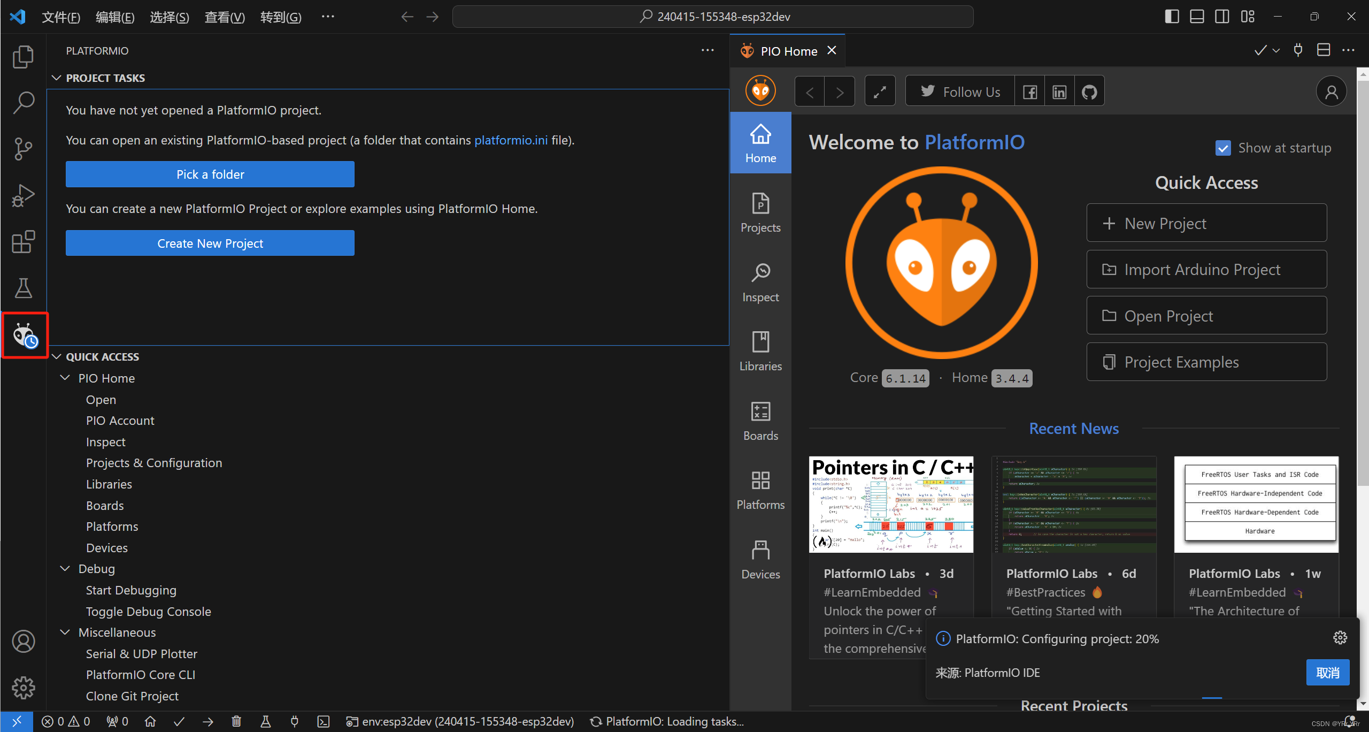Collapse the Debug tree group

(x=65, y=568)
